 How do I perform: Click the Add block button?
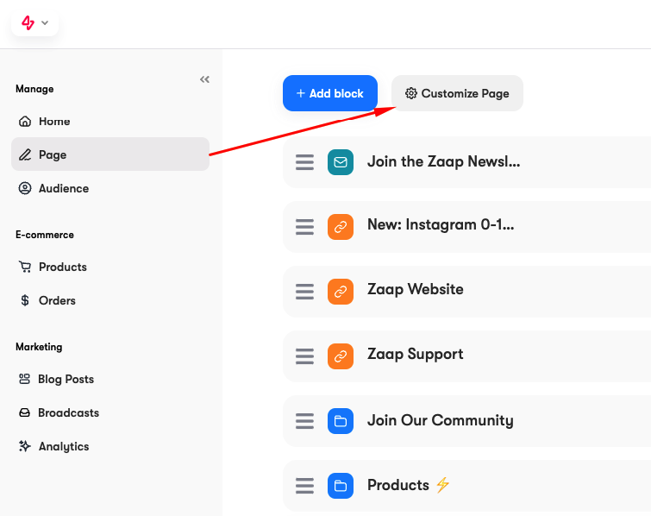tap(330, 93)
